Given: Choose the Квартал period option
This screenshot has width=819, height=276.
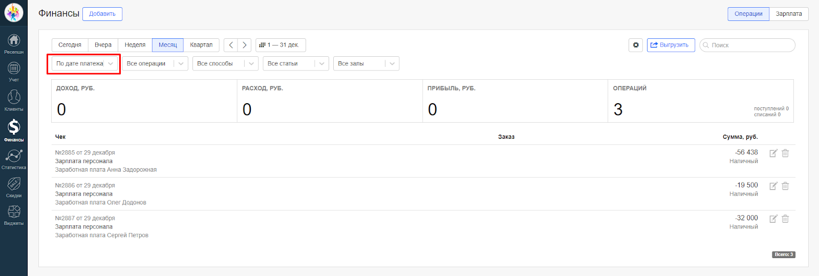Looking at the screenshot, I should pos(201,45).
